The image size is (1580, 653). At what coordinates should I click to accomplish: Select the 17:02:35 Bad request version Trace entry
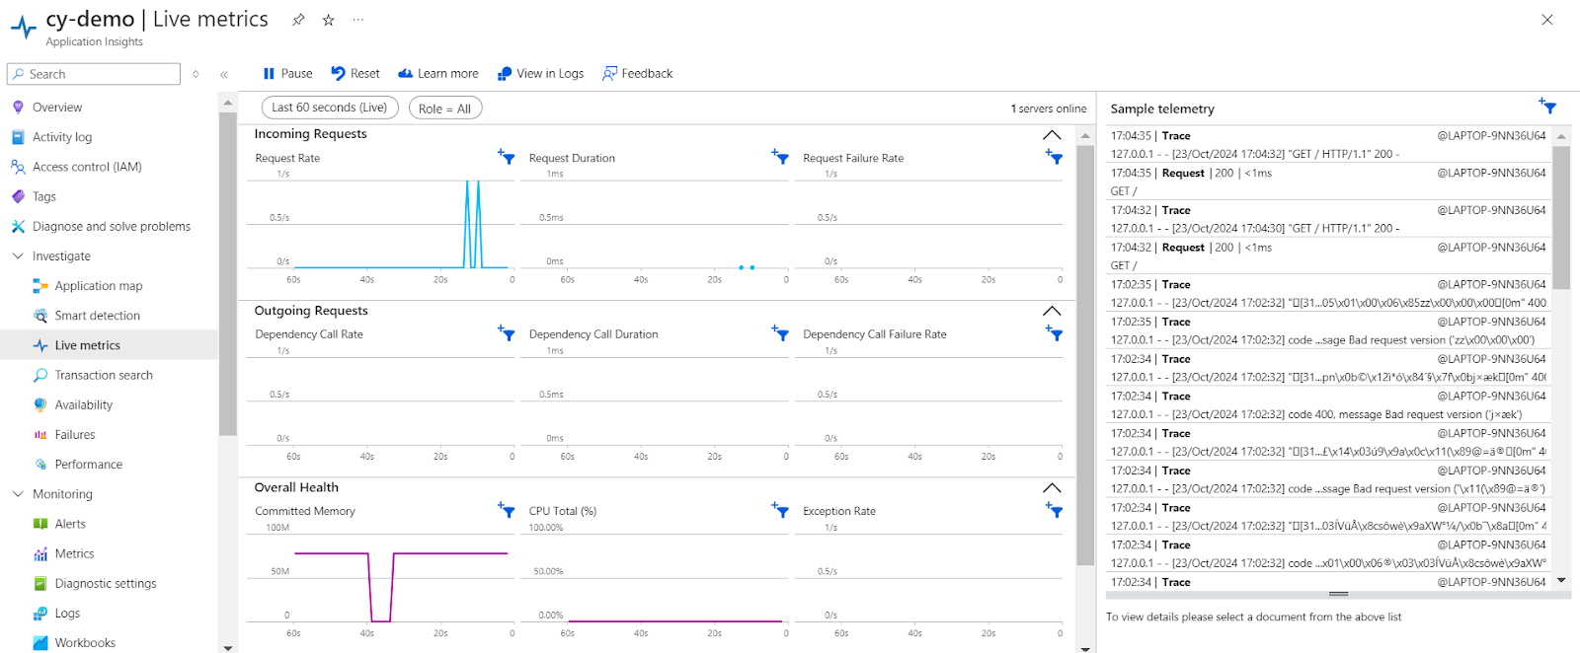[1328, 330]
